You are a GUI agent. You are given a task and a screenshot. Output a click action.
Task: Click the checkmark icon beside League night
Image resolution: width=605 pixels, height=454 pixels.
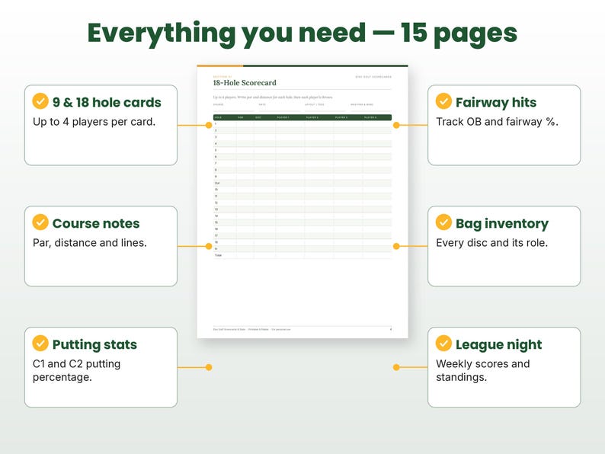coord(443,344)
